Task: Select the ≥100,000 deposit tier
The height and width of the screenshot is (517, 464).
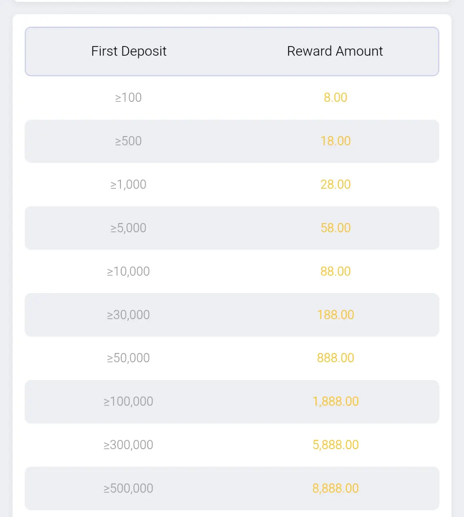Action: coord(128,401)
